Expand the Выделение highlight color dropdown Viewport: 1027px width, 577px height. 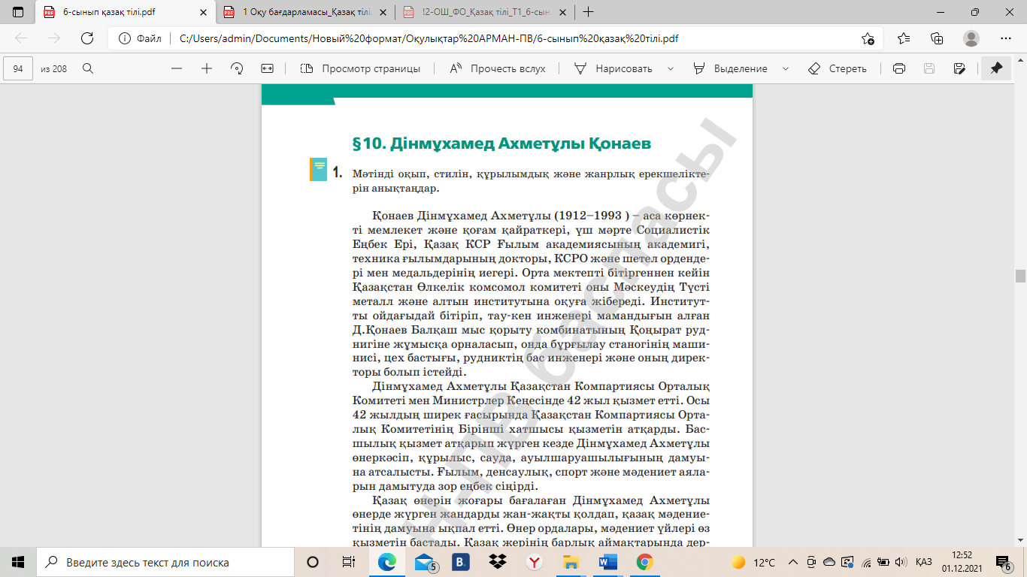pos(786,68)
